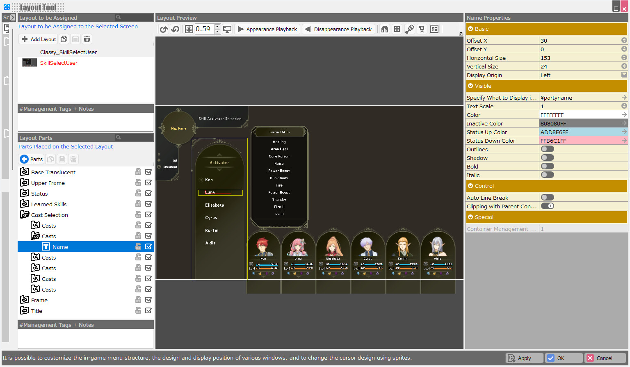Image resolution: width=630 pixels, height=367 pixels.
Task: Click the SkillSelectUser layout thumbnail
Action: (29, 63)
